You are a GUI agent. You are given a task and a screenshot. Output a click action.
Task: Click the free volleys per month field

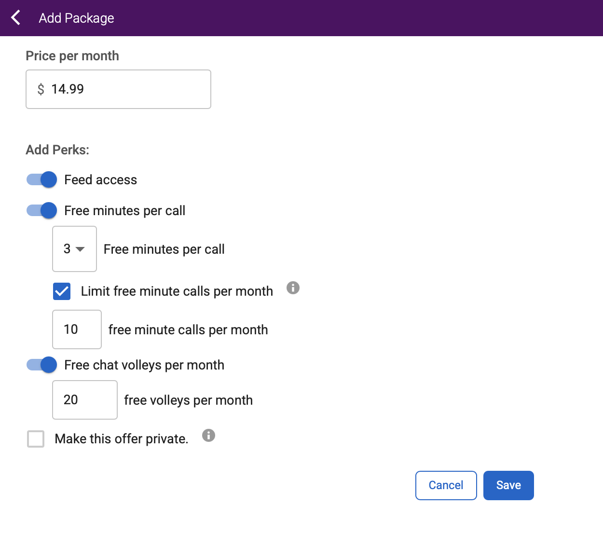pyautogui.click(x=85, y=400)
